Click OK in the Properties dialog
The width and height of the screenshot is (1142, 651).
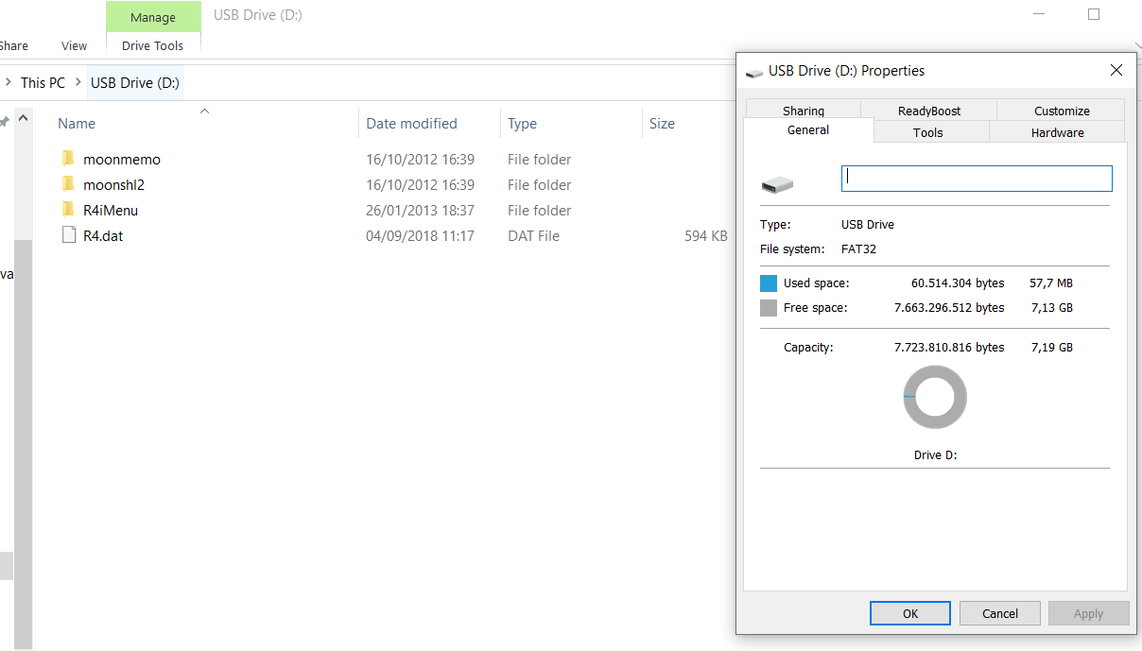[910, 613]
